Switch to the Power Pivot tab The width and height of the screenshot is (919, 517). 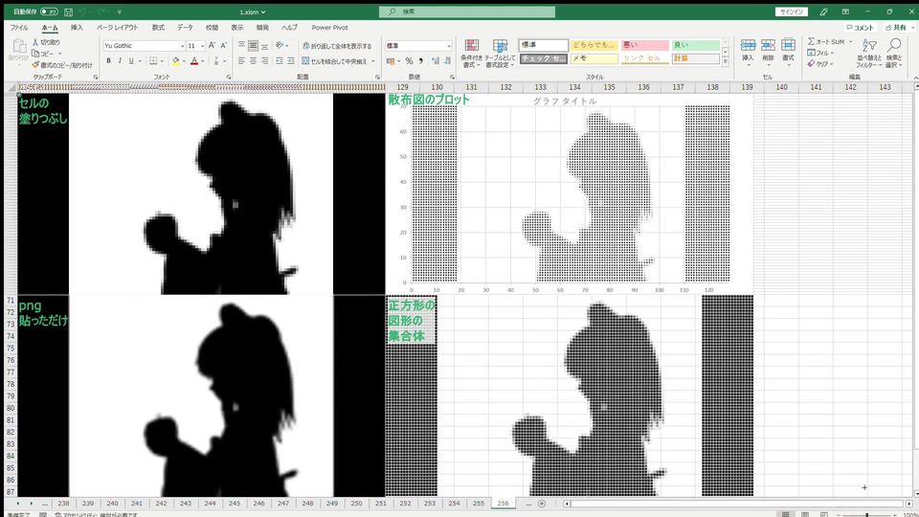[x=329, y=28]
